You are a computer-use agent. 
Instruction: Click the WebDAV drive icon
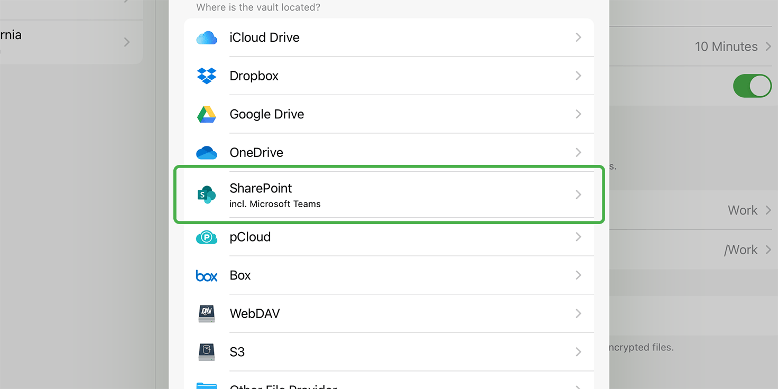coord(207,313)
